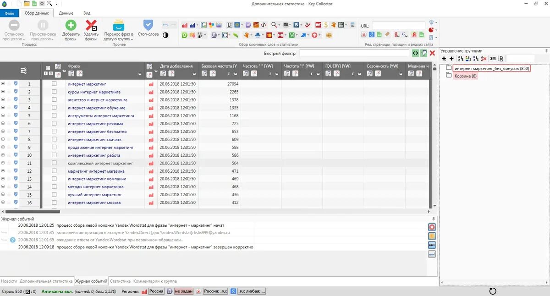Click the Li (LiveInternet) collection icon
550x296 pixels.
pos(230,25)
